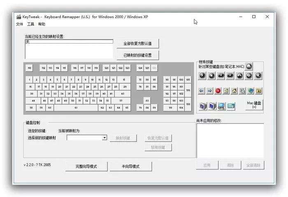Select keyboard key 124
Image resolution: width=288 pixels, height=197 pixels.
click(140, 68)
